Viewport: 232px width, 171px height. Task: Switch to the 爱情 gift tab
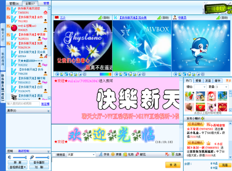pyautogui.click(x=198, y=81)
